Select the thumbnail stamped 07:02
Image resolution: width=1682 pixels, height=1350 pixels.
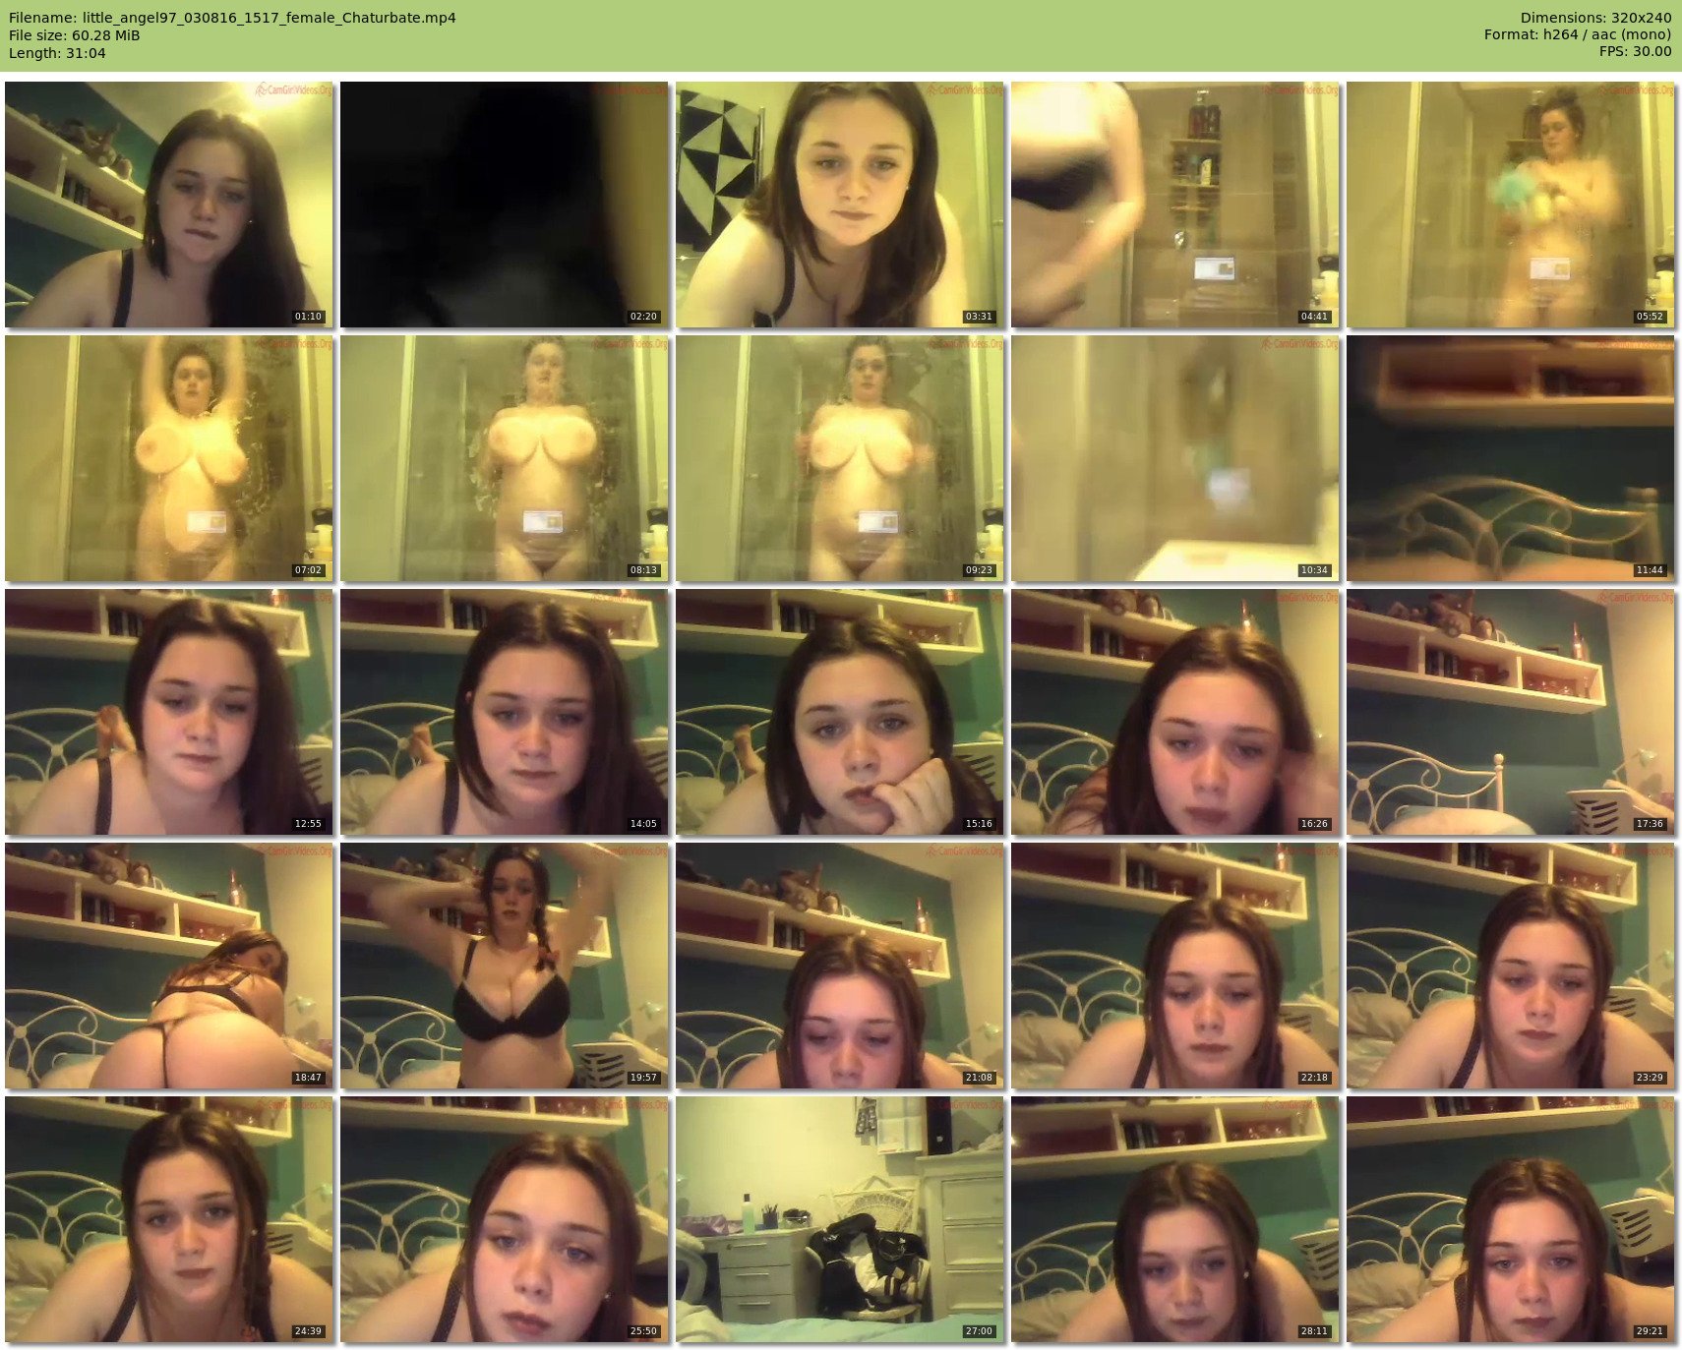click(x=169, y=458)
